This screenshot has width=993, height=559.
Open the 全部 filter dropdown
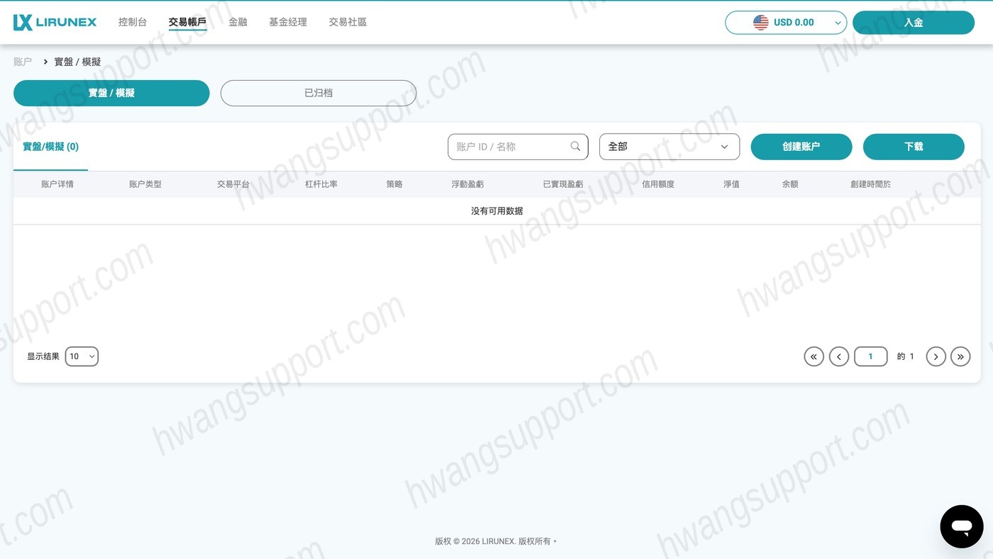point(670,147)
